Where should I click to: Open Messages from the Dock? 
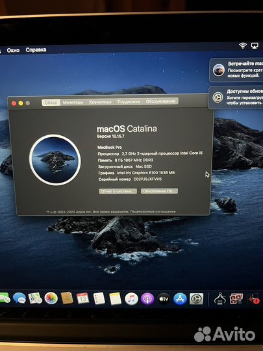click(x=19, y=298)
